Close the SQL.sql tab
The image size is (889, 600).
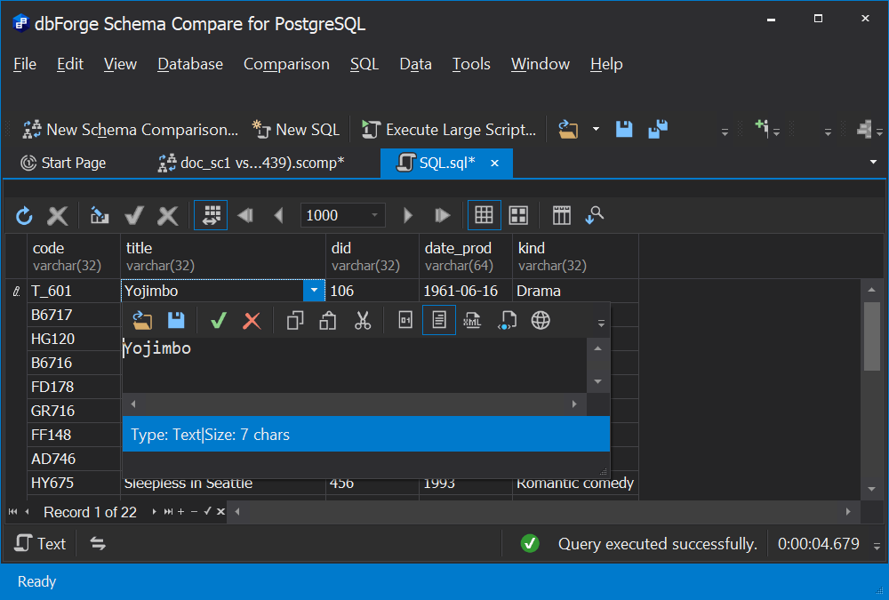click(x=494, y=164)
